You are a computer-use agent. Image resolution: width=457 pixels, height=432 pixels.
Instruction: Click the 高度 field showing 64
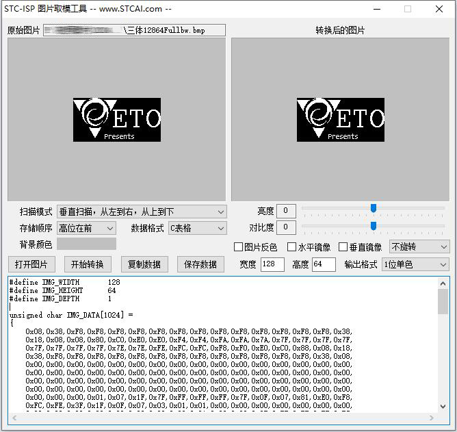(x=324, y=264)
